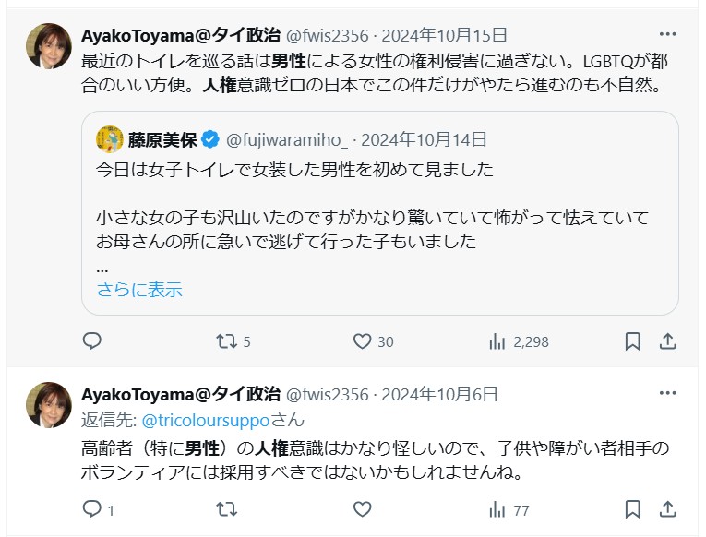Retweet the October 15 tweet
The width and height of the screenshot is (706, 537).
pyautogui.click(x=226, y=341)
